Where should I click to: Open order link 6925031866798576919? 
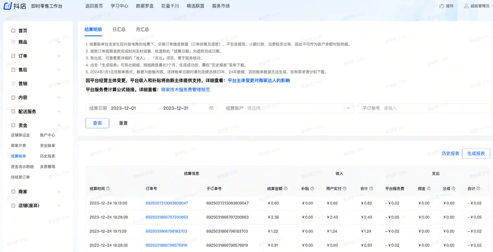[x=167, y=245]
